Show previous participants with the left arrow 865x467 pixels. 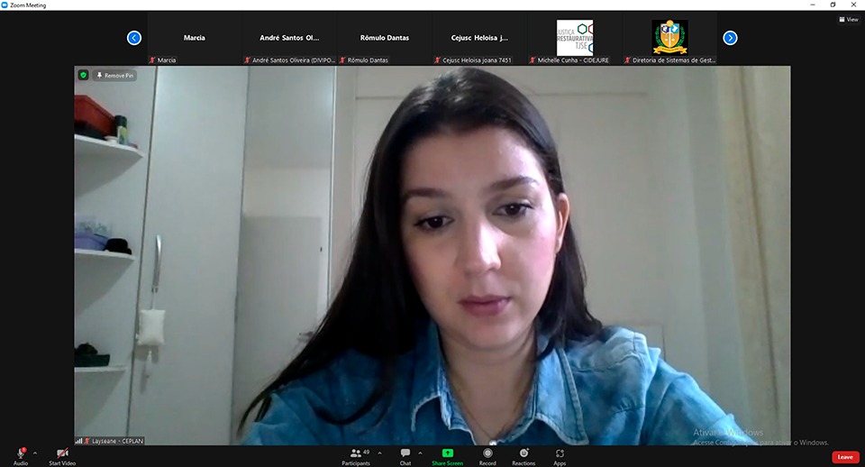[x=134, y=38]
